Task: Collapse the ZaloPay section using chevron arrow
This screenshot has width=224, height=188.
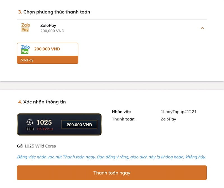Action: (x=202, y=28)
